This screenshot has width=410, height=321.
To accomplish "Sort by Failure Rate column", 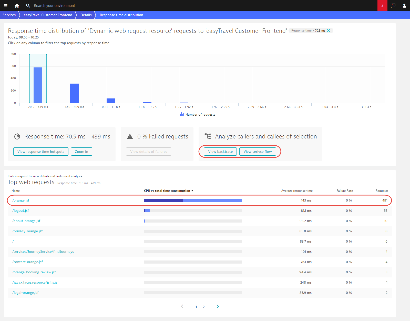I will (345, 191).
